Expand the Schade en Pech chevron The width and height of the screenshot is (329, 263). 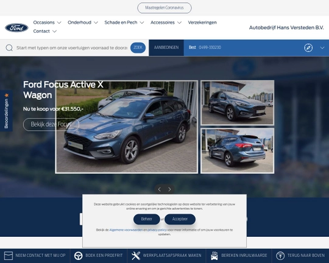[x=142, y=23]
